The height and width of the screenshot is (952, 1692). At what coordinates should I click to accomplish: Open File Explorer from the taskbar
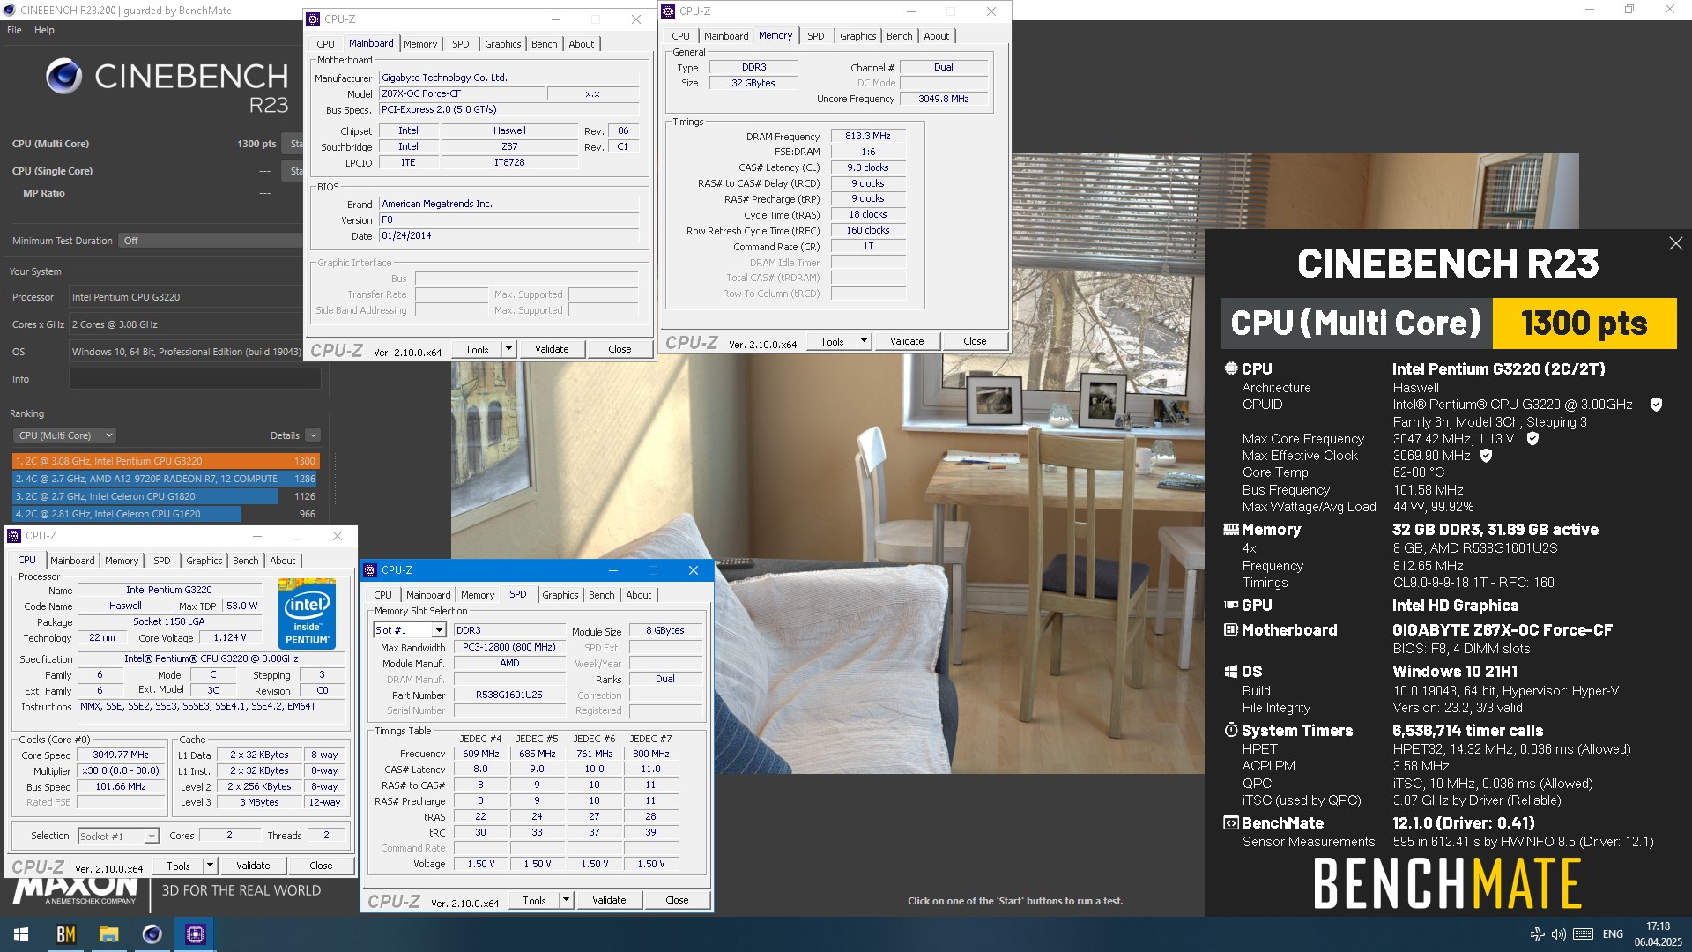tap(108, 934)
